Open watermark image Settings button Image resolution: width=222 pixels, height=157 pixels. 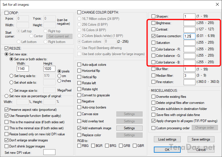(129, 128)
